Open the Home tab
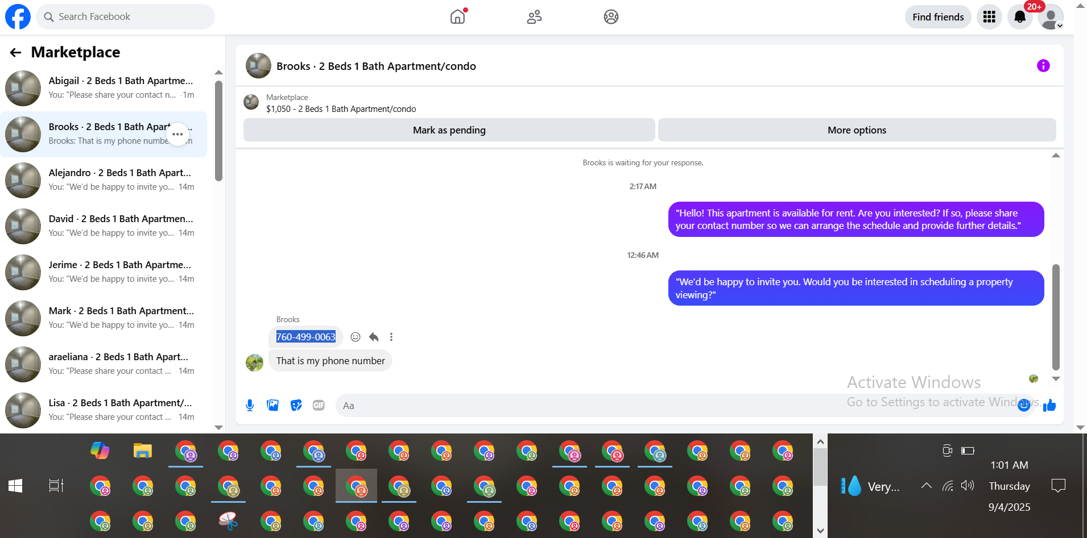 [458, 17]
